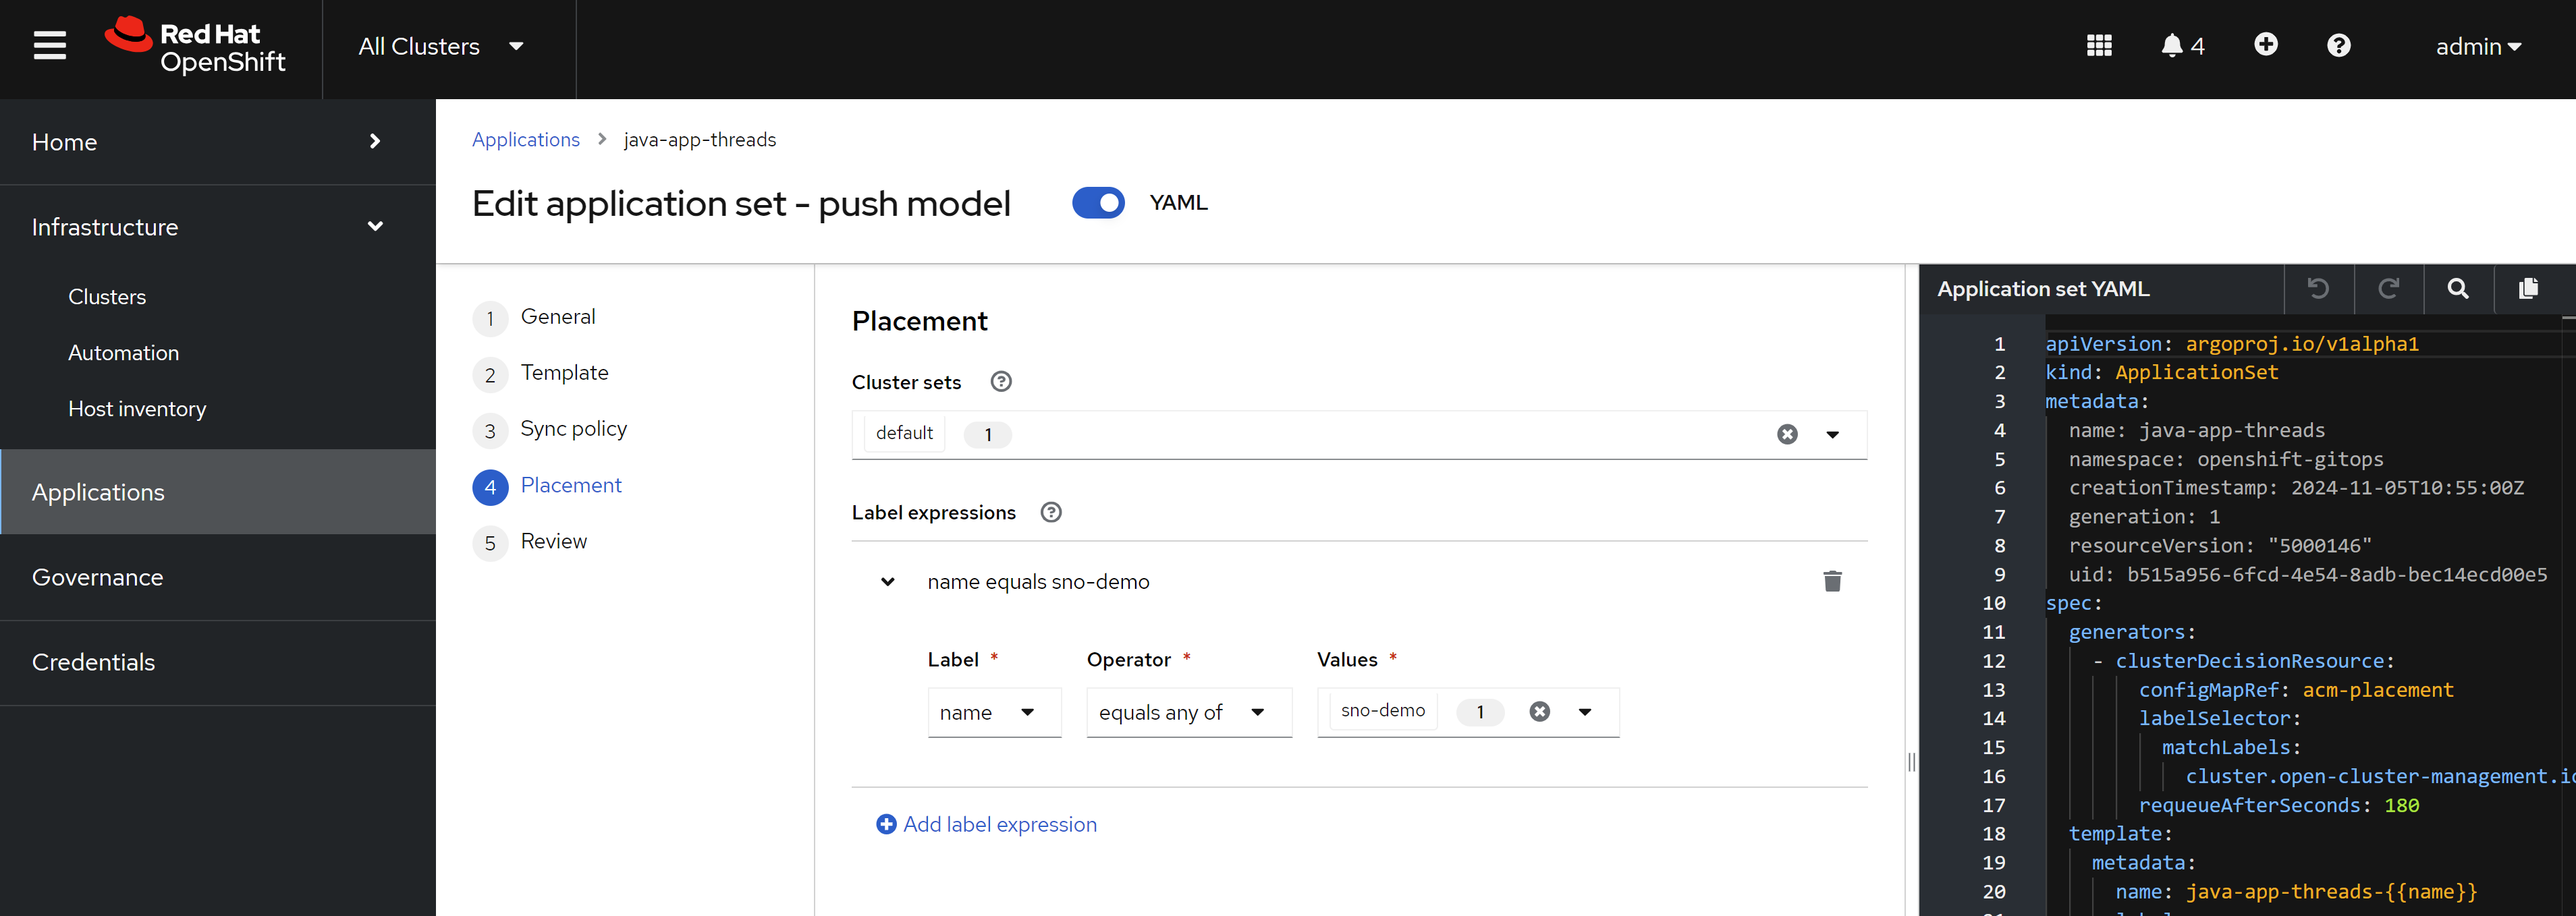Go to the Sync policy wizard step
Screen dimensions: 2576x916
pos(573,429)
